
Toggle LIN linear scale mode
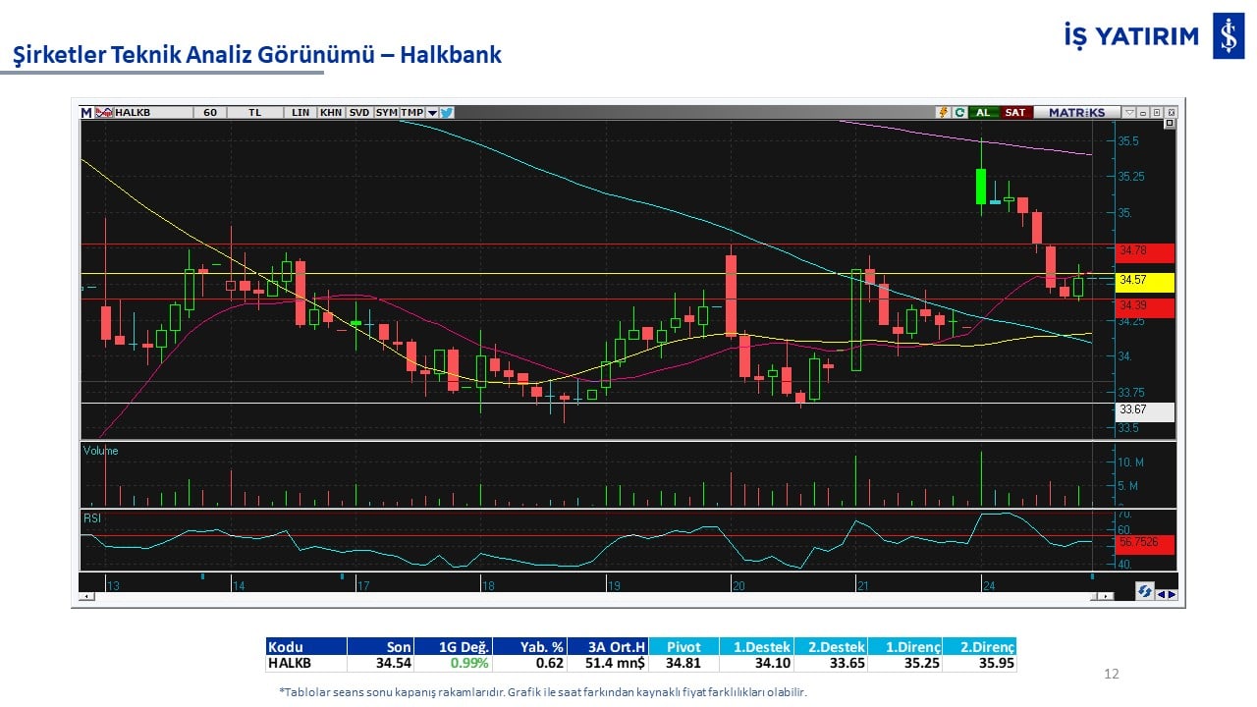301,112
